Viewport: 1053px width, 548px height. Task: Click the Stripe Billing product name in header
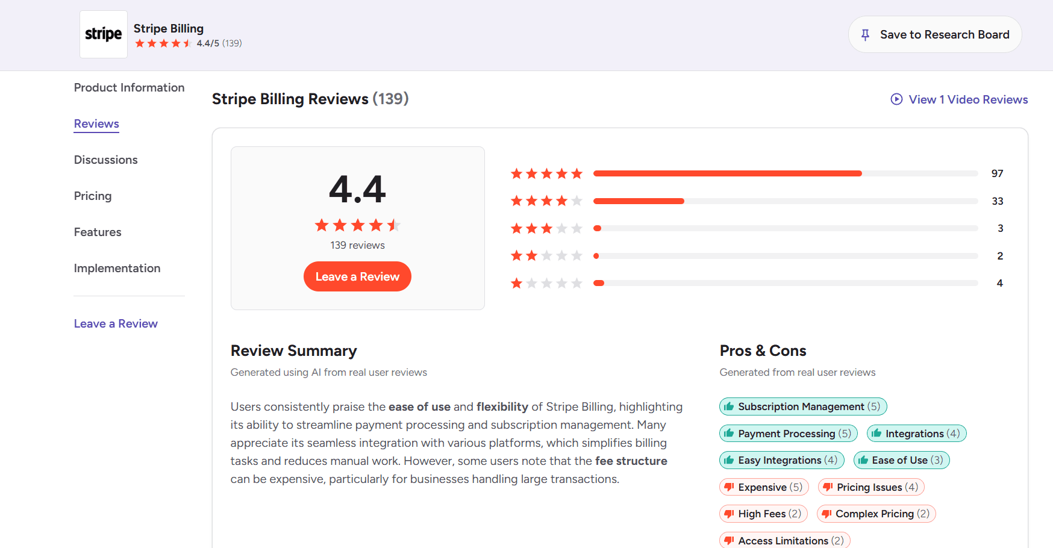pos(169,28)
